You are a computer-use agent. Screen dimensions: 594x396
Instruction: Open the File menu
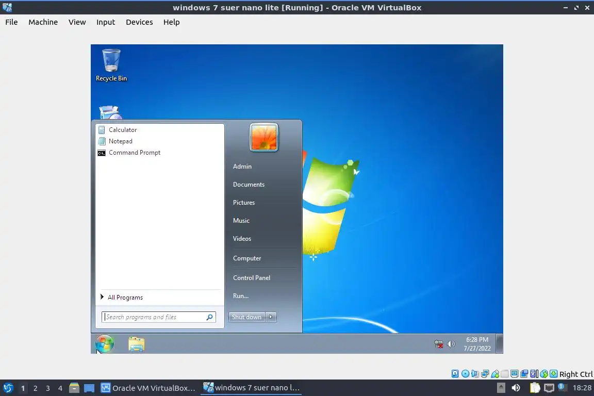pyautogui.click(x=11, y=22)
